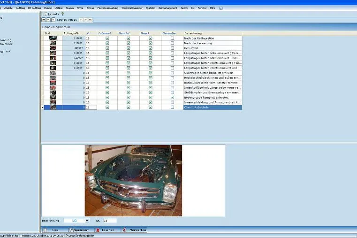This screenshot has height=238, width=357.
Task: Toggle Internet checkbox for 'Nach der Restauration'
Action: coord(107,38)
